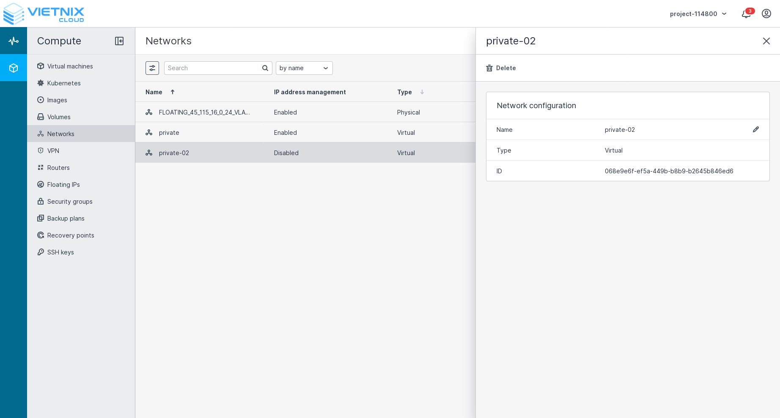
Task: Close the private-02 details panel
Action: [x=766, y=41]
